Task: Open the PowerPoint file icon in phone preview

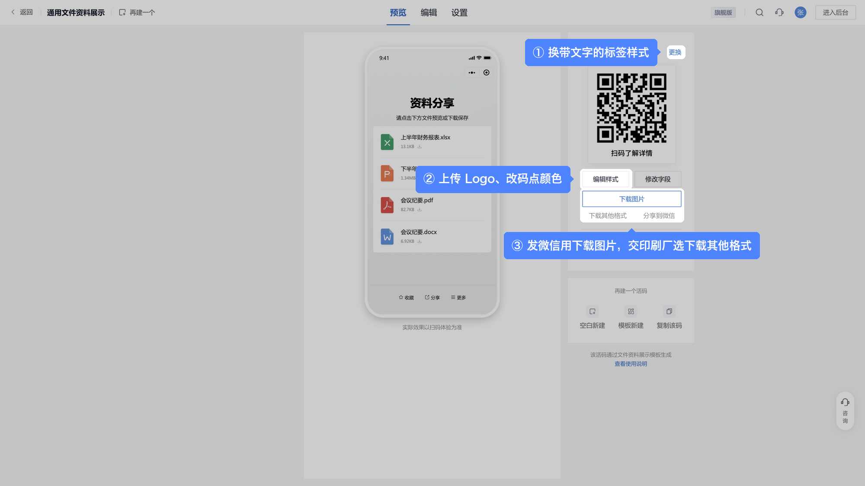Action: (387, 173)
